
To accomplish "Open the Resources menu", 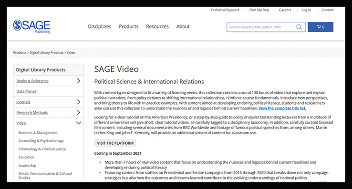I will coord(157,27).
